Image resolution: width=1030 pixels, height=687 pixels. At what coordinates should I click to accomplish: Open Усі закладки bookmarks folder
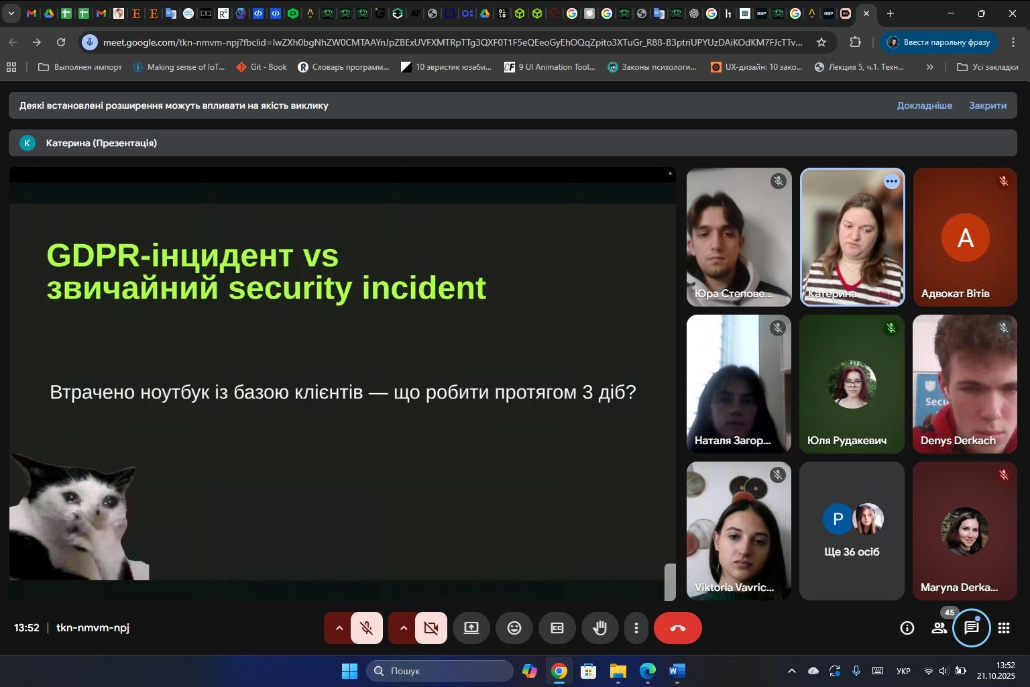[x=987, y=67]
